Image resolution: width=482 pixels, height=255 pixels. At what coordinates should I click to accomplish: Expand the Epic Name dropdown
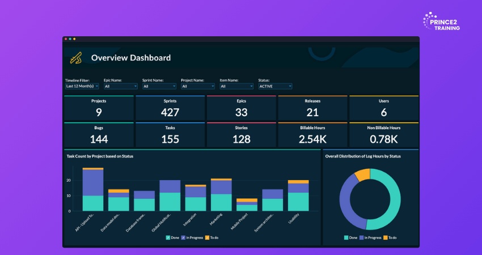[x=120, y=86]
